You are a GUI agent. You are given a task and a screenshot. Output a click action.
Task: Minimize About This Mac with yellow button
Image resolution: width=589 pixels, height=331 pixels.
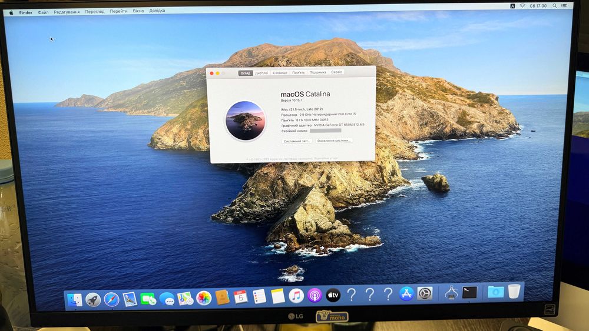[x=217, y=73]
